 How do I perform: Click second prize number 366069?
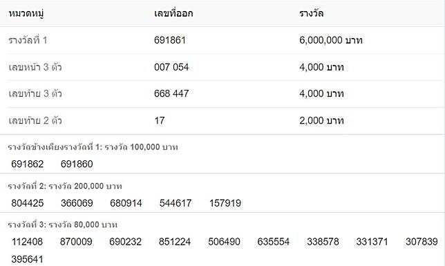click(77, 203)
